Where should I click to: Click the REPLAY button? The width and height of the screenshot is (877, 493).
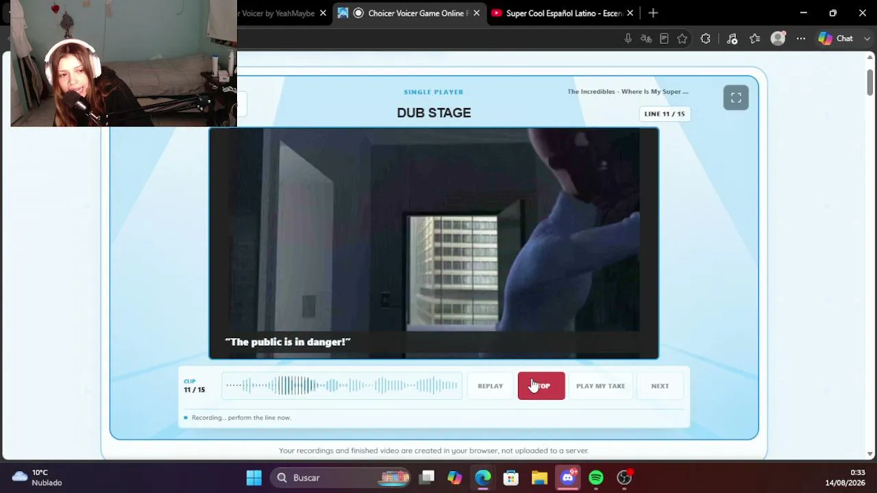[490, 385]
